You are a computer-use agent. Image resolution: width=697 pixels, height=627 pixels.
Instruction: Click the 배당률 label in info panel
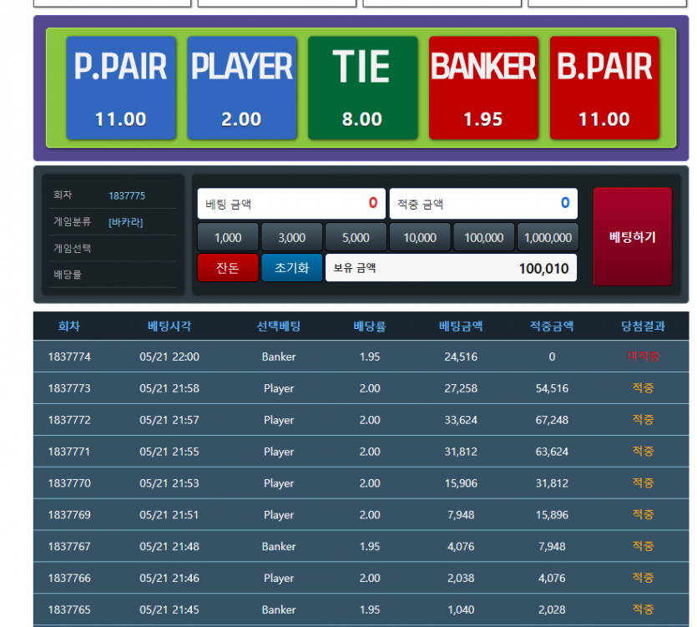[68, 275]
